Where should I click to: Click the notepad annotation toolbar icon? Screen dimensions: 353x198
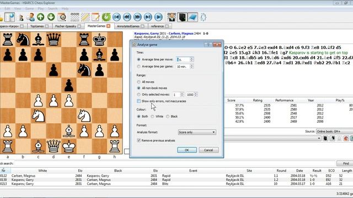[x=95, y=17]
